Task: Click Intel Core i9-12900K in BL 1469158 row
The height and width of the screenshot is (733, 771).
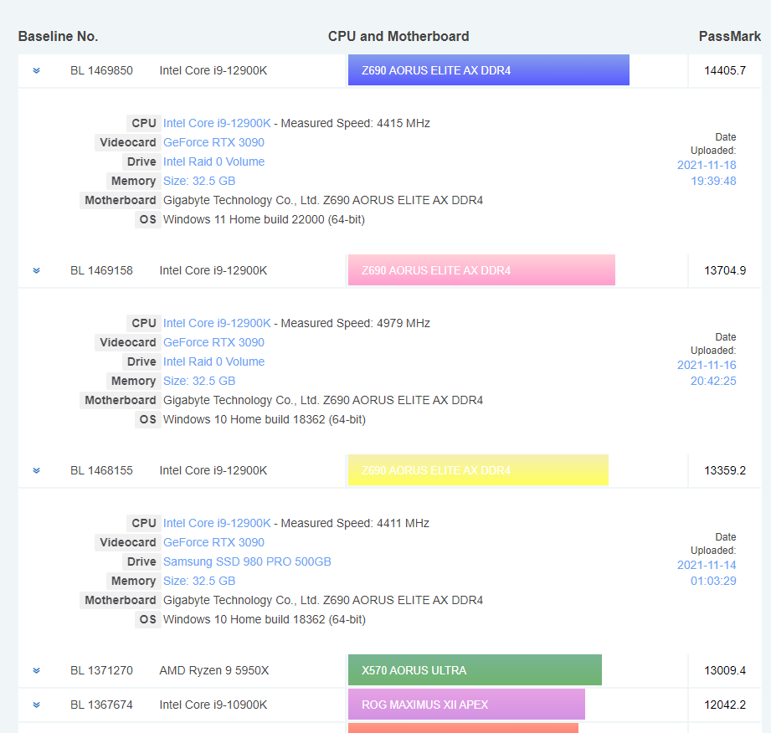Action: [213, 270]
